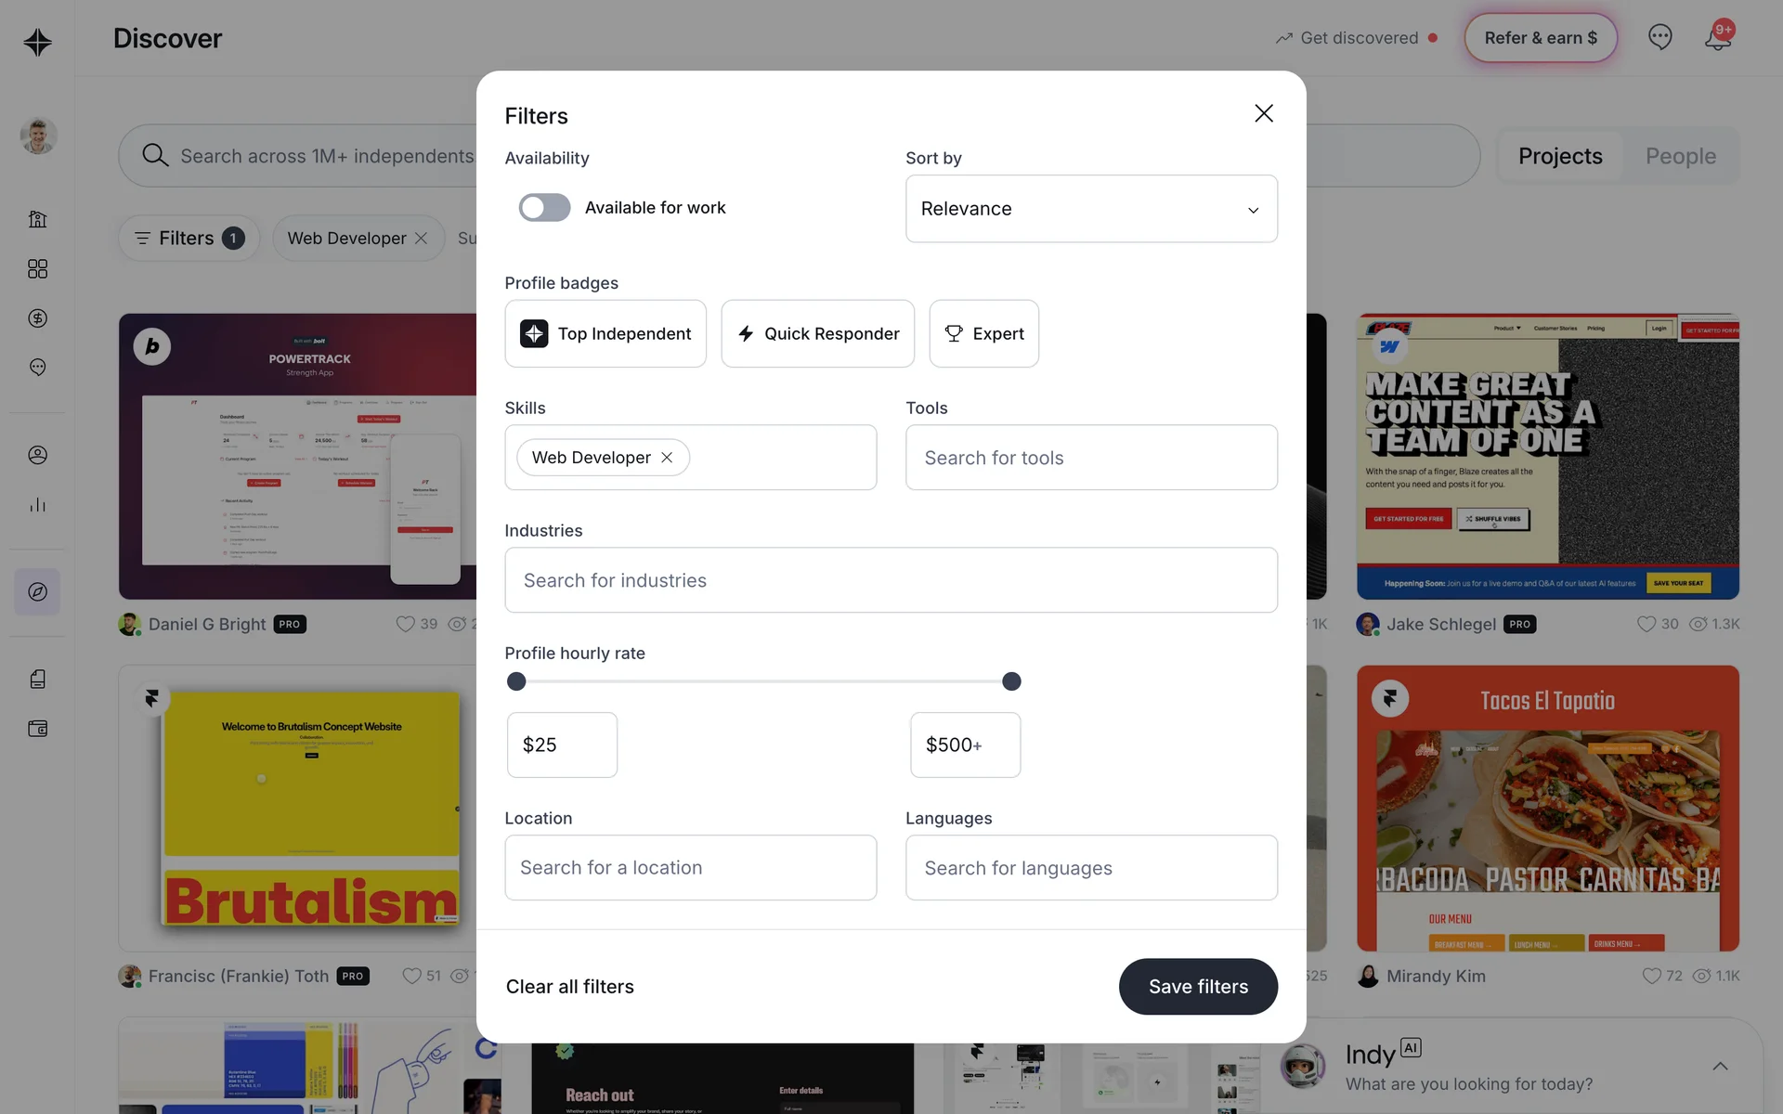This screenshot has width=1783, height=1114.
Task: Click the maximum hourly rate slider handle
Action: coord(1011,681)
